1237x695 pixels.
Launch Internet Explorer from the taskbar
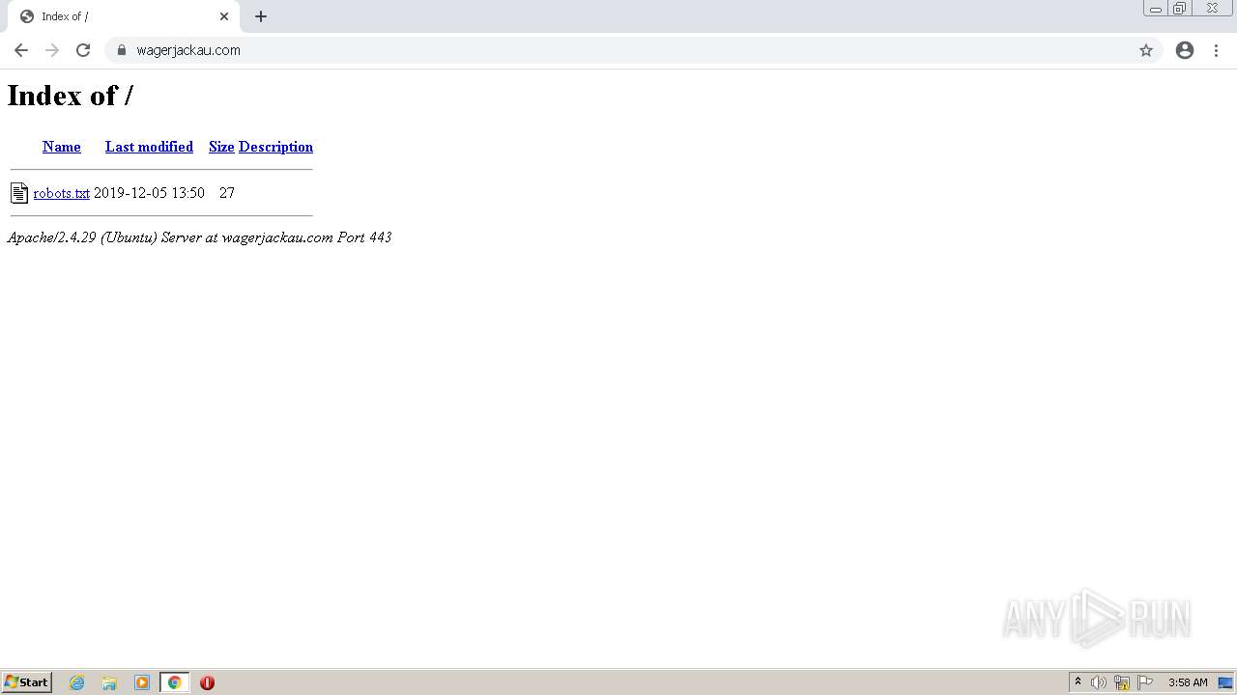pos(77,682)
